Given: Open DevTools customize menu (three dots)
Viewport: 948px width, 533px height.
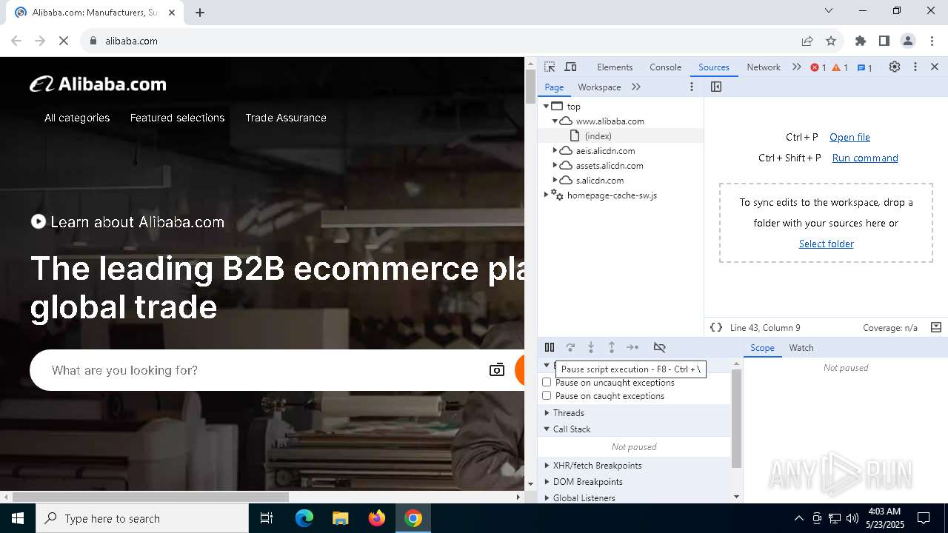Looking at the screenshot, I should click(915, 67).
